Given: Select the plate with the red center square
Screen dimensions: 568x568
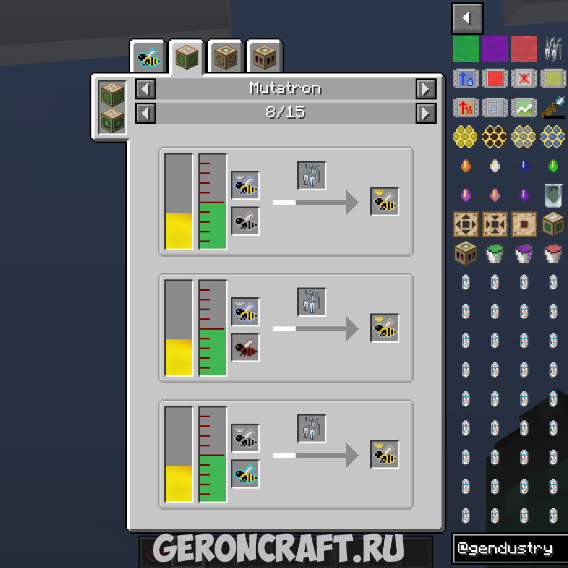Looking at the screenshot, I should click(x=524, y=225).
